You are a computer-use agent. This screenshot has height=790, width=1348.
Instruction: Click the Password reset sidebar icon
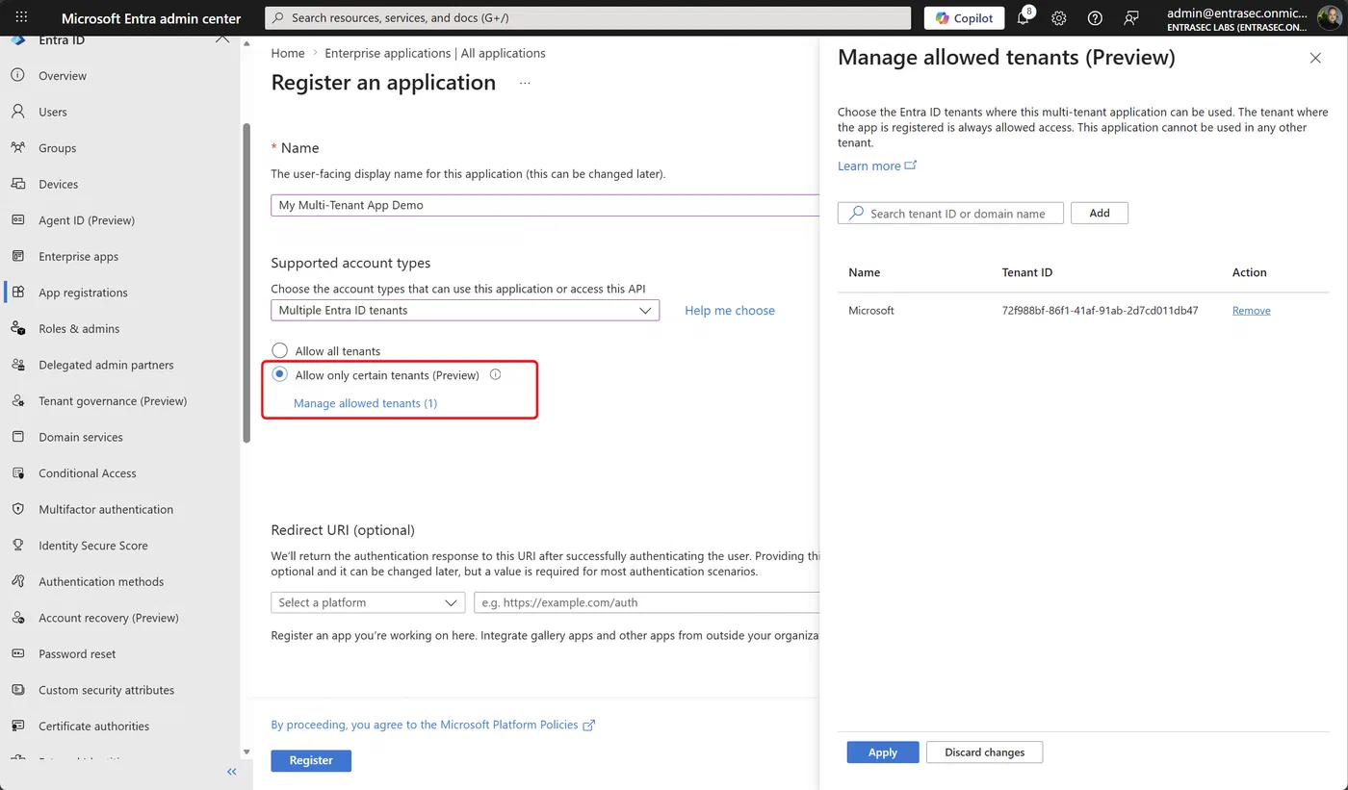[18, 653]
